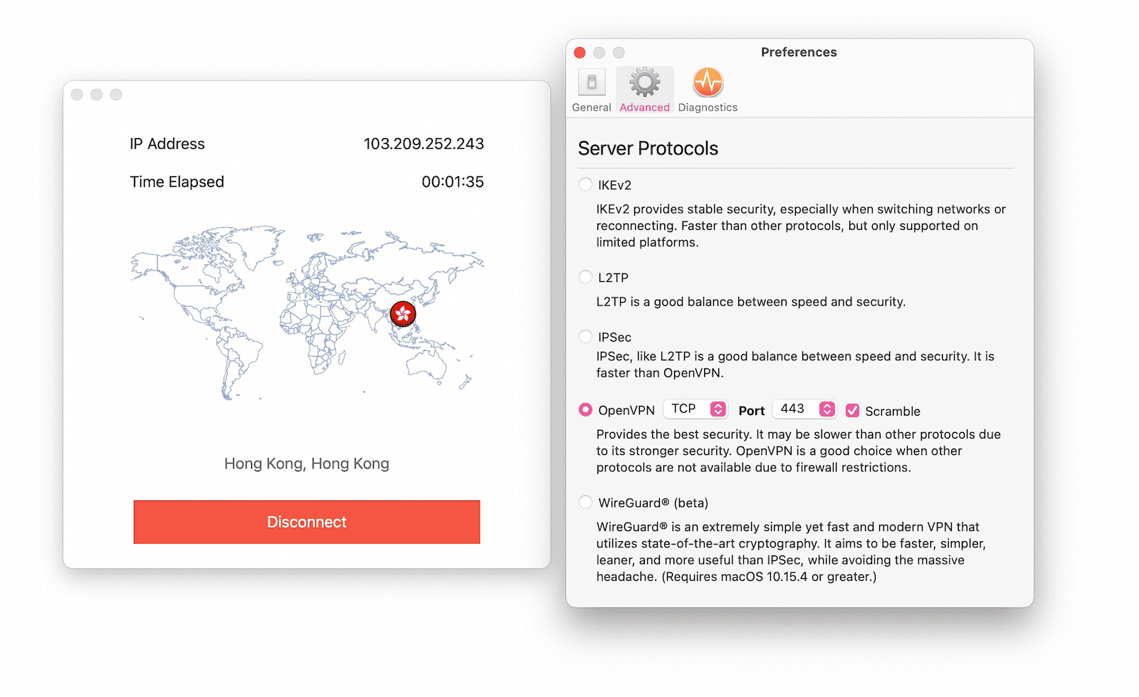Click the IPSec description text
The width and height of the screenshot is (1139, 697).
pyautogui.click(x=795, y=365)
